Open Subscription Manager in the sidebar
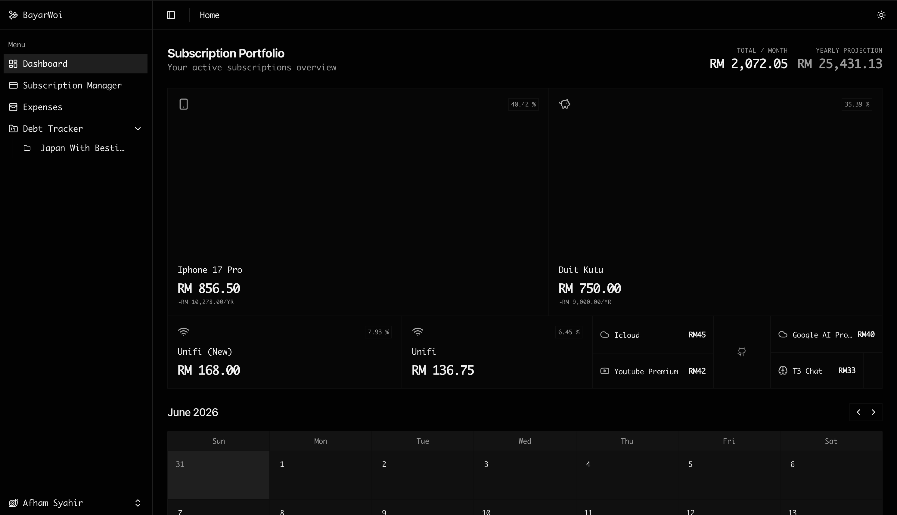 click(75, 85)
